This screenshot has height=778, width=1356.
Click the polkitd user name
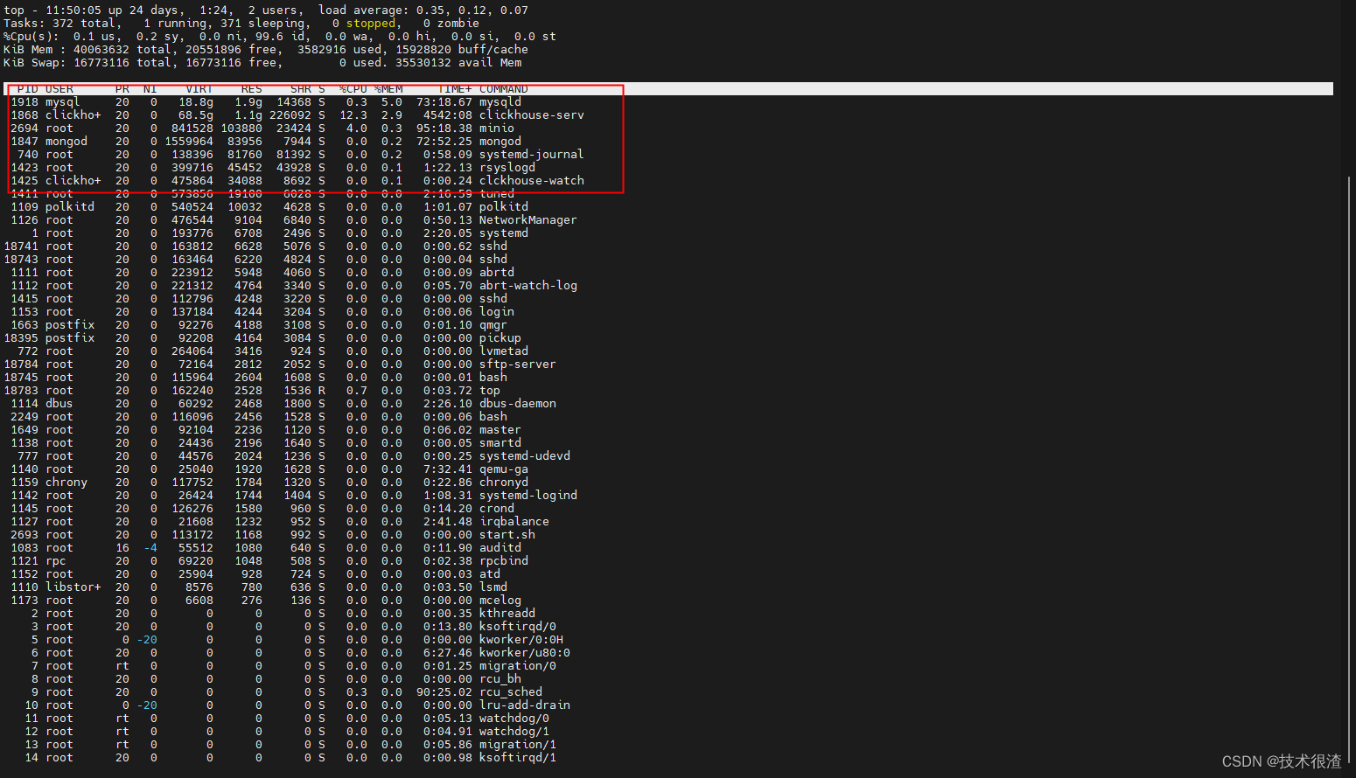[x=70, y=207]
